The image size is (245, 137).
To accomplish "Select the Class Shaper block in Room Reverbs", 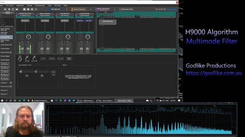I will pyautogui.click(x=45, y=21).
